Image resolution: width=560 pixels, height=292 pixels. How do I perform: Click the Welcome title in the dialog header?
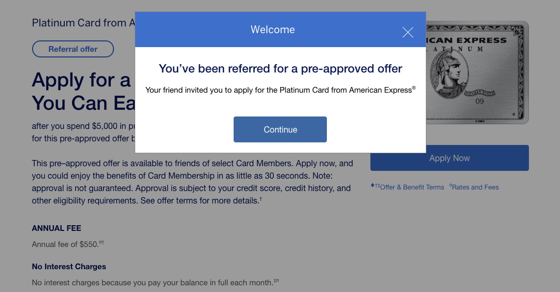272,30
